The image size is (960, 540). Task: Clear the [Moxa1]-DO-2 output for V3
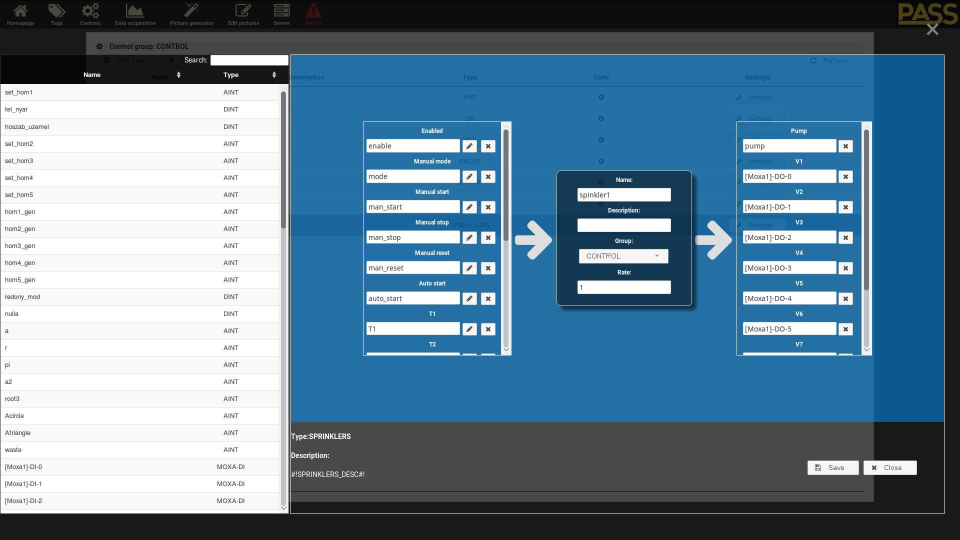coord(845,237)
